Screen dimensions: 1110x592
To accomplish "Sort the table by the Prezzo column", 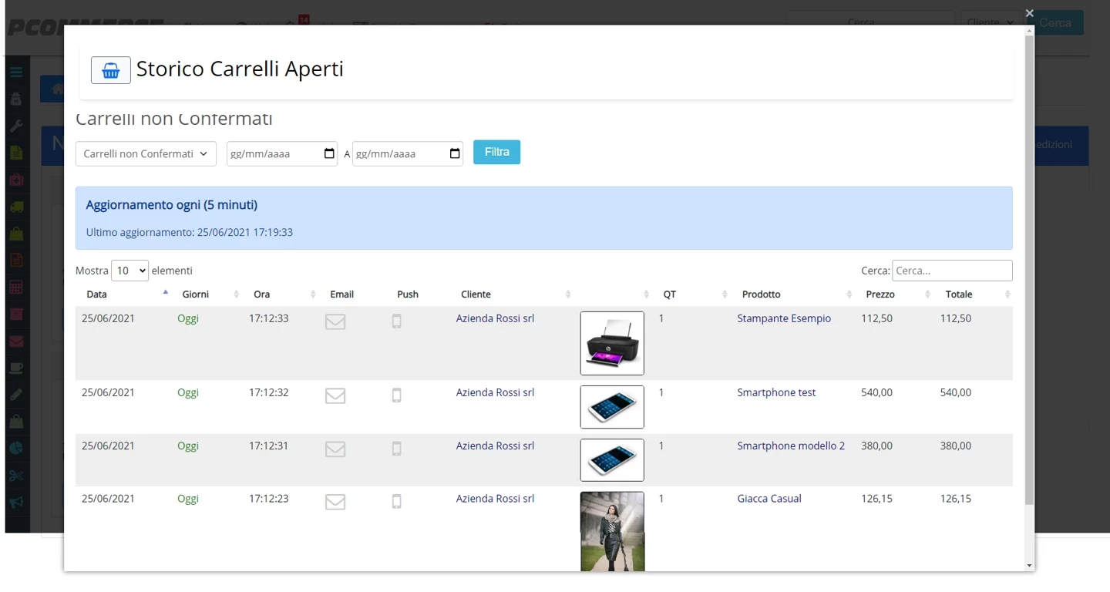I will (x=894, y=294).
